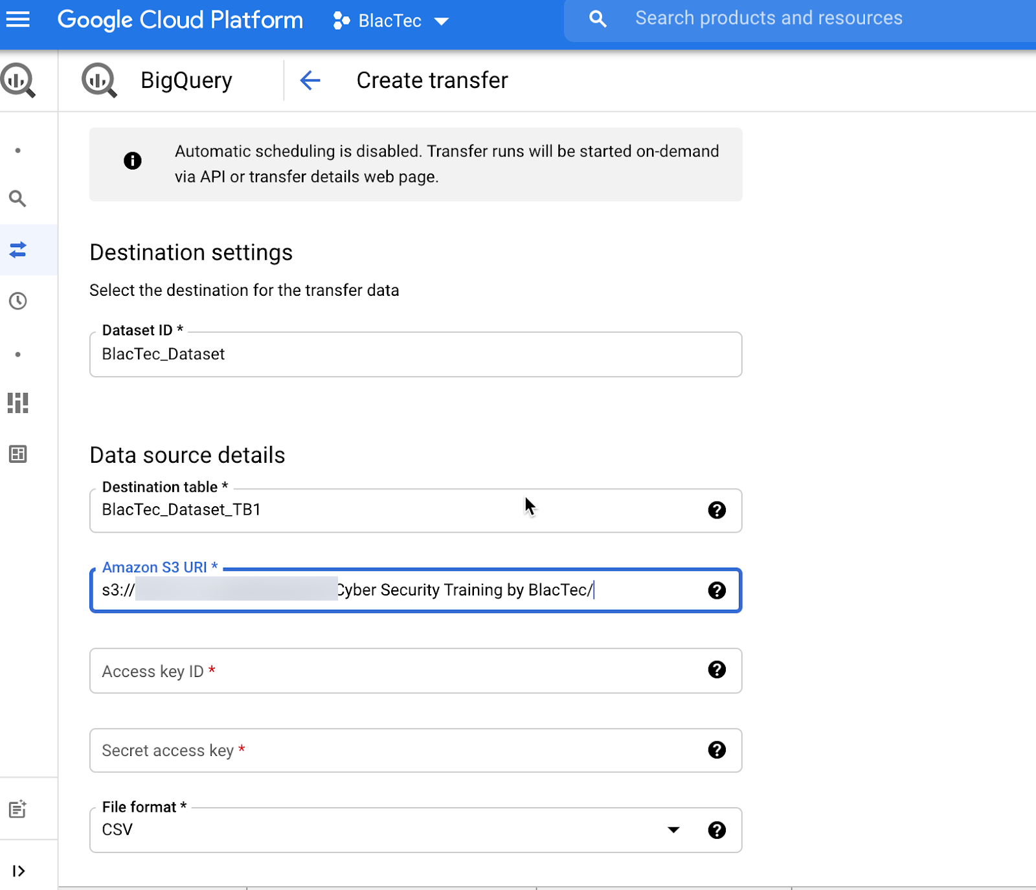The image size is (1036, 890).
Task: Open help for Amazon S3 URI
Action: (x=717, y=590)
